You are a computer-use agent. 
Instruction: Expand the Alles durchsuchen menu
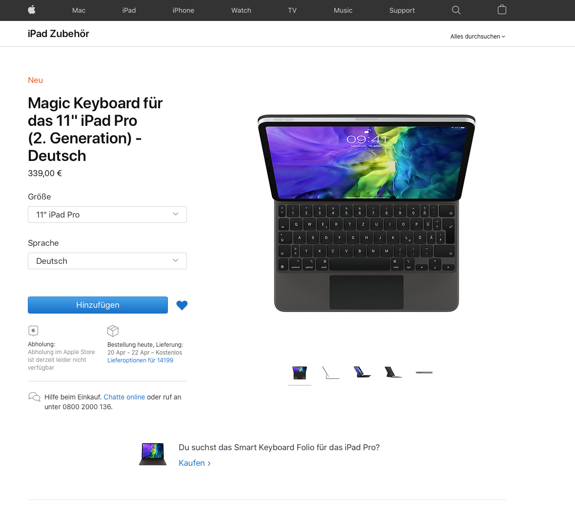(477, 36)
